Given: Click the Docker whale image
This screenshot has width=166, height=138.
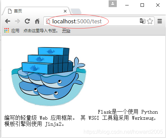Looking at the screenshot, I should [48, 76].
